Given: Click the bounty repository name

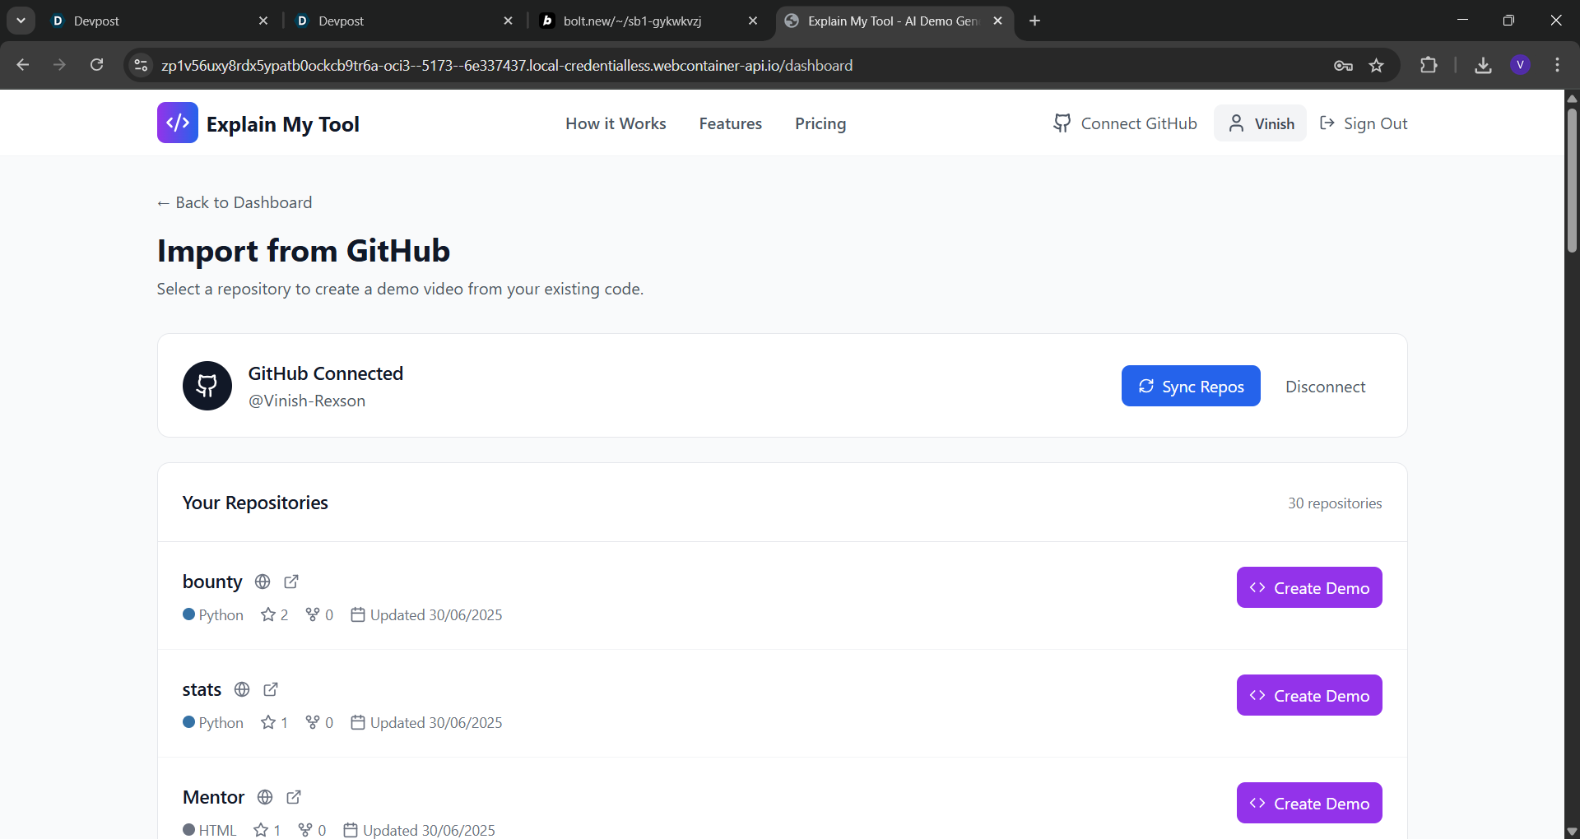Looking at the screenshot, I should 212,582.
